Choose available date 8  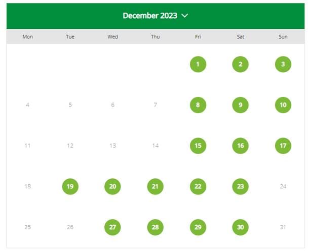click(198, 105)
